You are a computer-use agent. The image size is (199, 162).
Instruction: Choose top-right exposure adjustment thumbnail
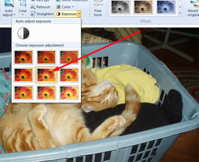(x=69, y=57)
